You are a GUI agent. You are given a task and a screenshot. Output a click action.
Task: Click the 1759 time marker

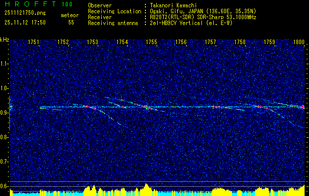(x=269, y=42)
